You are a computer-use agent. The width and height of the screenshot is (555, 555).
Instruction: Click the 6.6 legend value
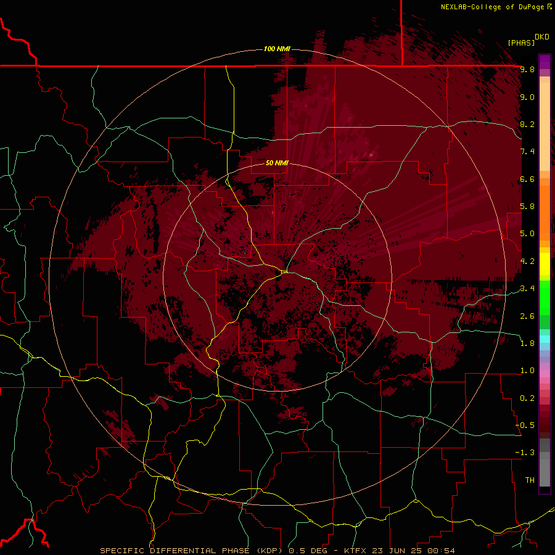[527, 179]
